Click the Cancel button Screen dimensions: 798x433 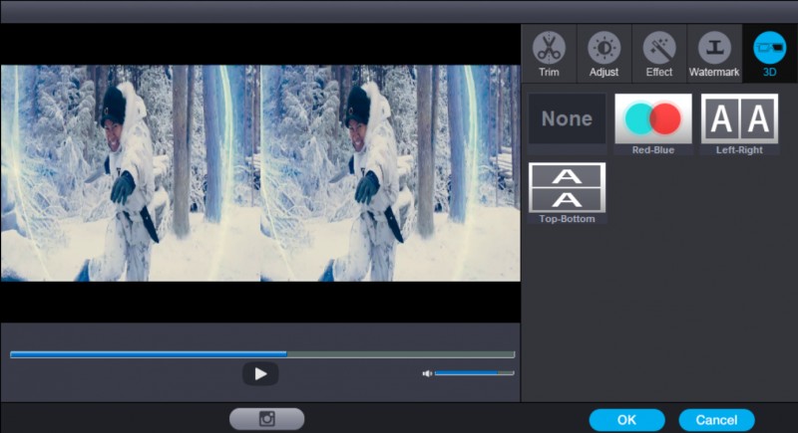[716, 420]
